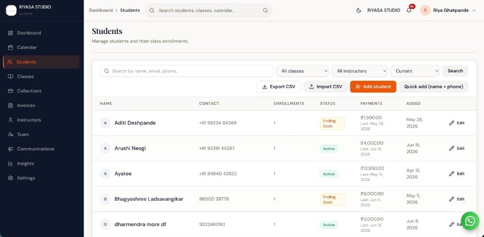Click the Riya Ghatpande avatar
Viewport: 484px width, 237px height.
[425, 10]
